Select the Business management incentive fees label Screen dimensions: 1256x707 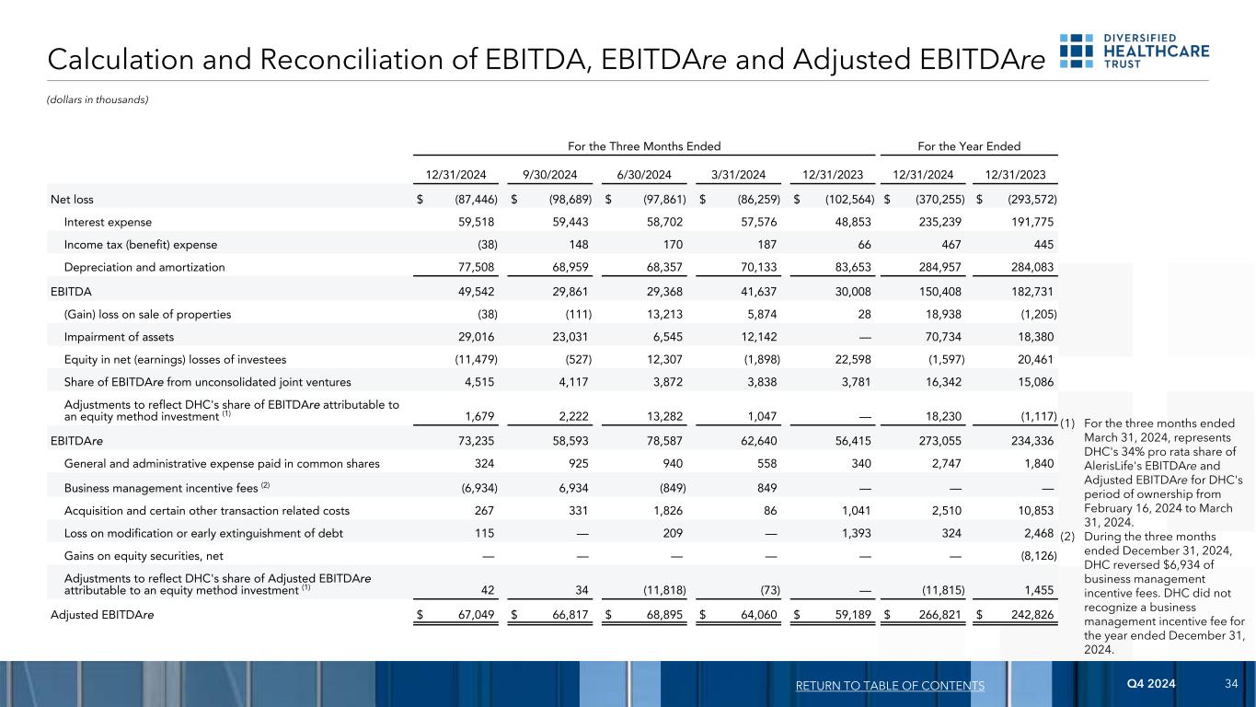click(162, 485)
